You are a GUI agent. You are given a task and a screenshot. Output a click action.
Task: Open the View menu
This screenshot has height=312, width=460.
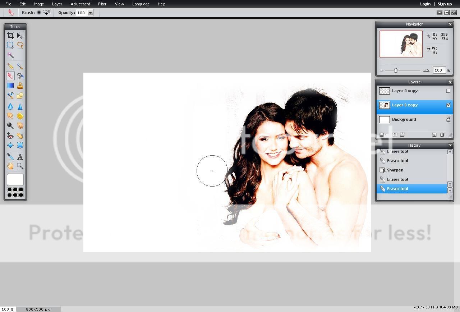tap(119, 4)
